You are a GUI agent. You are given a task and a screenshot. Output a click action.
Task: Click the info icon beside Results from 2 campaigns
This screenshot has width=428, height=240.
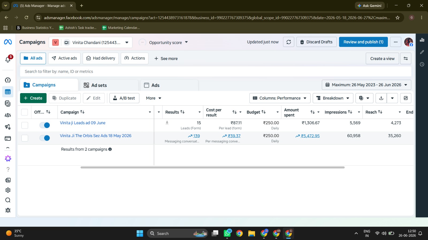110,149
